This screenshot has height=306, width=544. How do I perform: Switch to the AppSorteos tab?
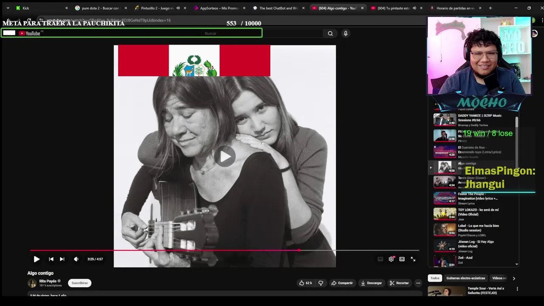tap(218, 8)
